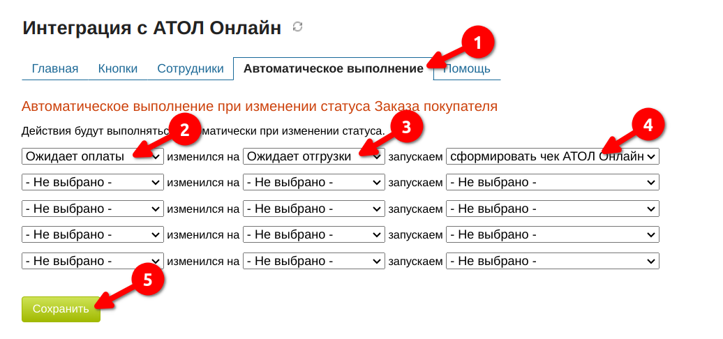This screenshot has width=723, height=339.
Task: Open the Главная tab
Action: click(55, 68)
